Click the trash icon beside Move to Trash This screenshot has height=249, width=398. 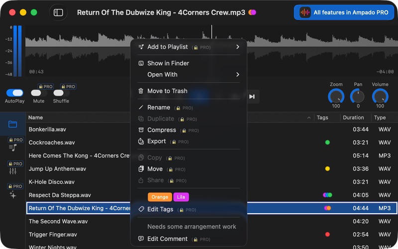coord(141,91)
